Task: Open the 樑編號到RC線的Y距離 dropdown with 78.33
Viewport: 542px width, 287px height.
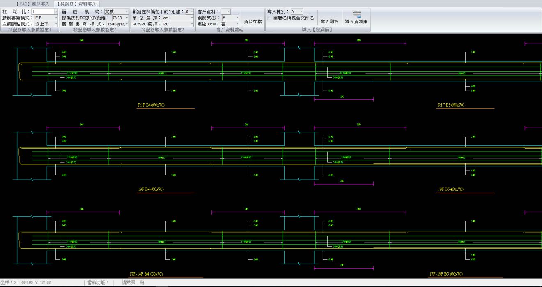Action: point(127,18)
